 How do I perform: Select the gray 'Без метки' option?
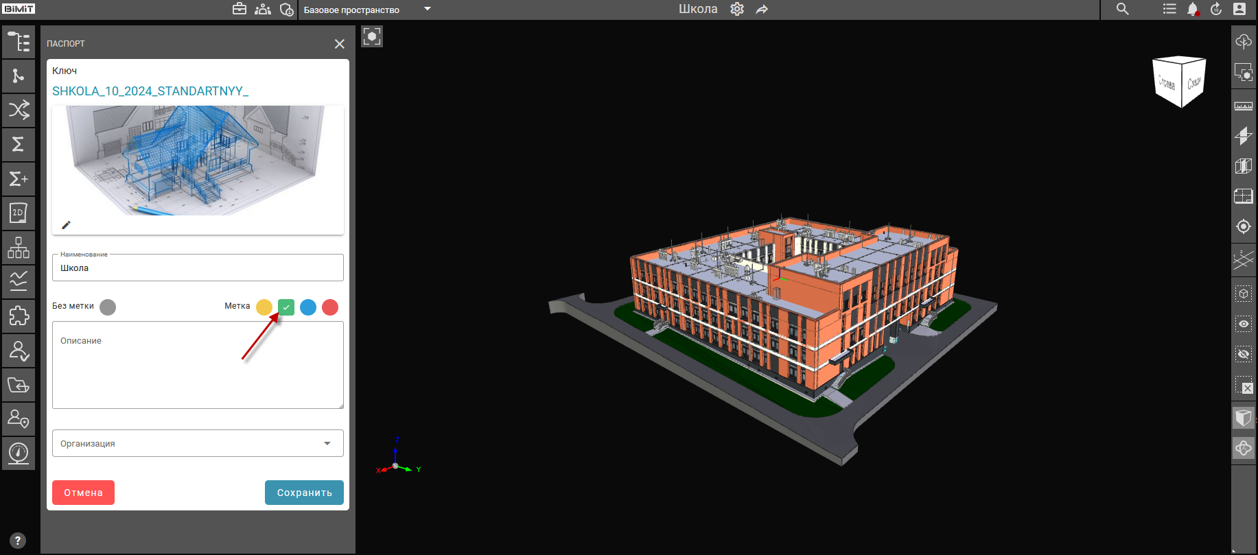(x=108, y=307)
